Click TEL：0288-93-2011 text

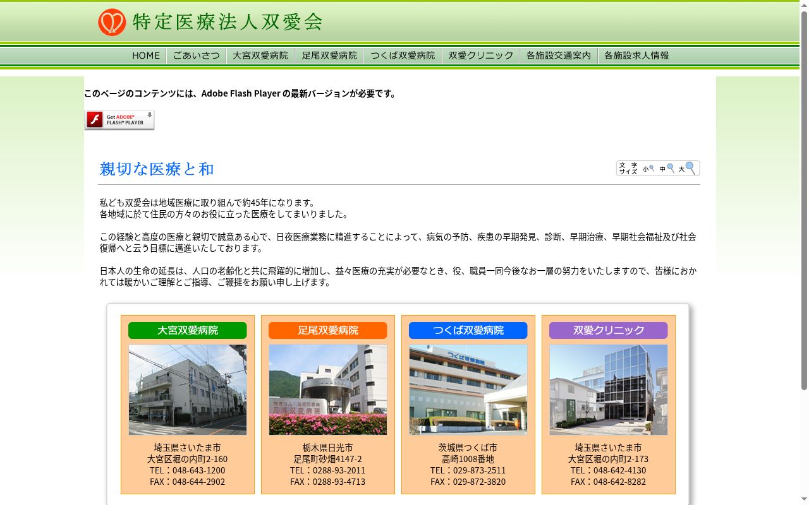[x=328, y=470]
